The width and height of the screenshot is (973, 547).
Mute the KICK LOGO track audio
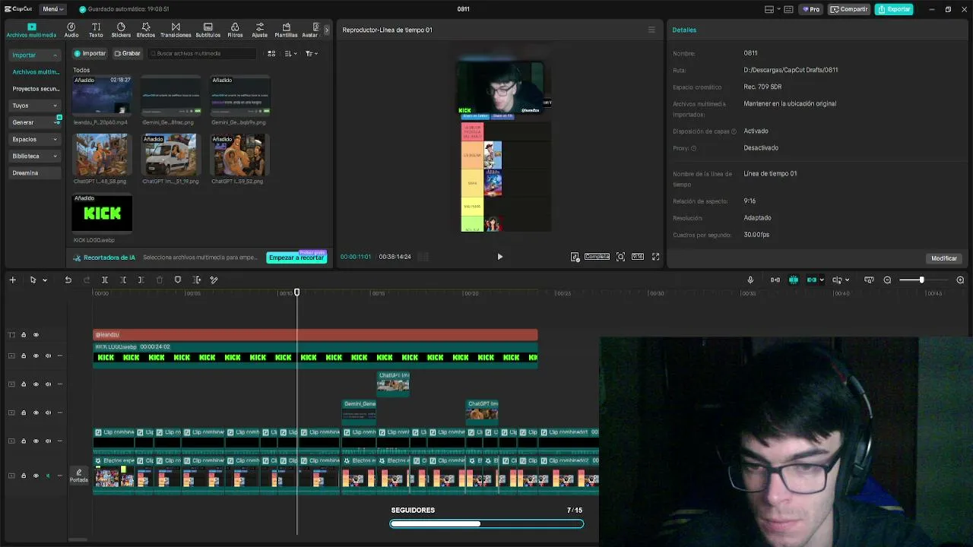48,356
